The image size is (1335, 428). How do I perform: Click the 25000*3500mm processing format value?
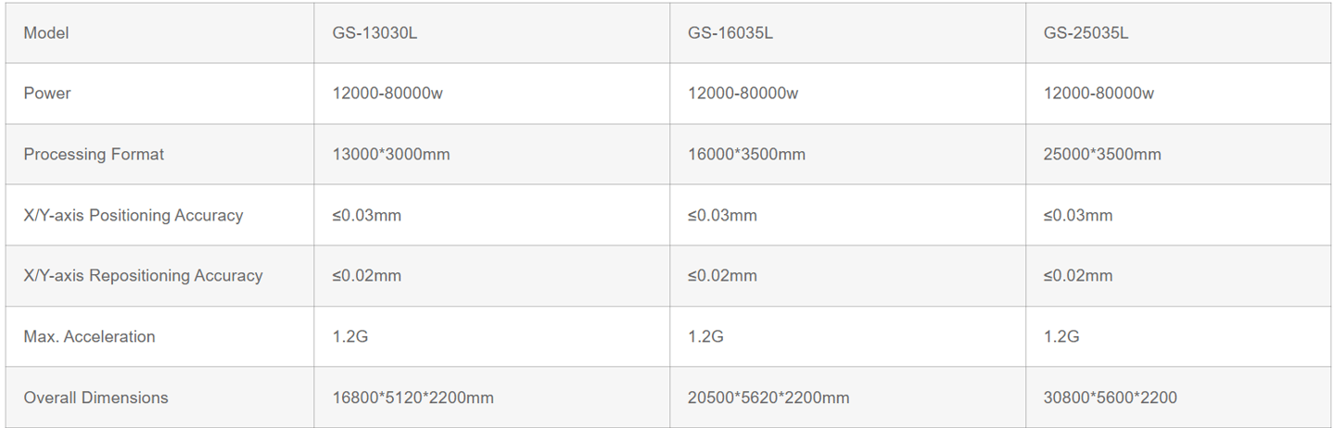[x=1102, y=155]
